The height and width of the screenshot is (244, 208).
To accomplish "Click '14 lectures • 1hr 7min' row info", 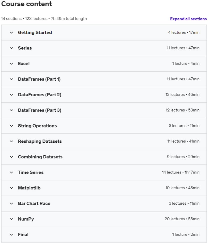I will [x=181, y=172].
